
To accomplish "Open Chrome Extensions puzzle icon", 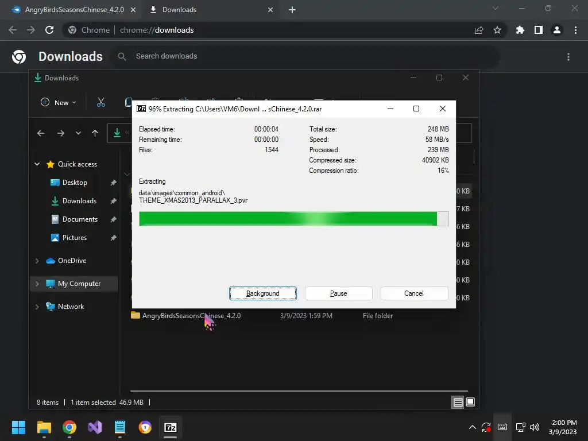I will coord(520,30).
